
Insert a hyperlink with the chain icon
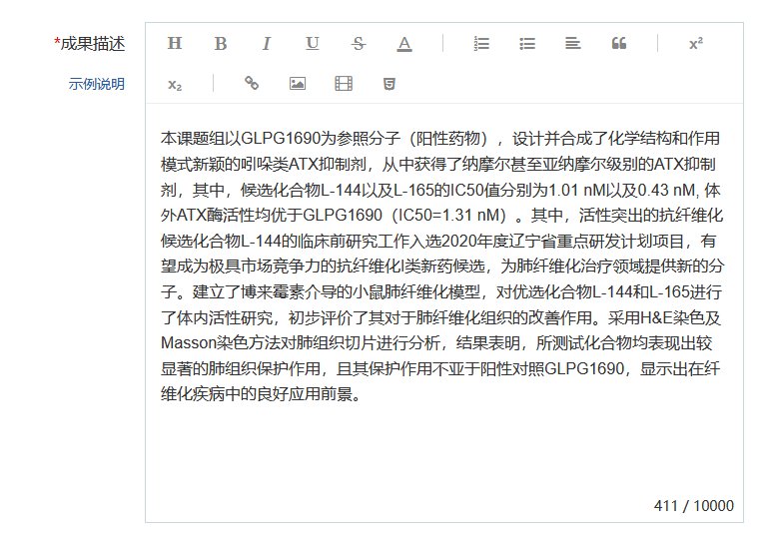coord(252,84)
